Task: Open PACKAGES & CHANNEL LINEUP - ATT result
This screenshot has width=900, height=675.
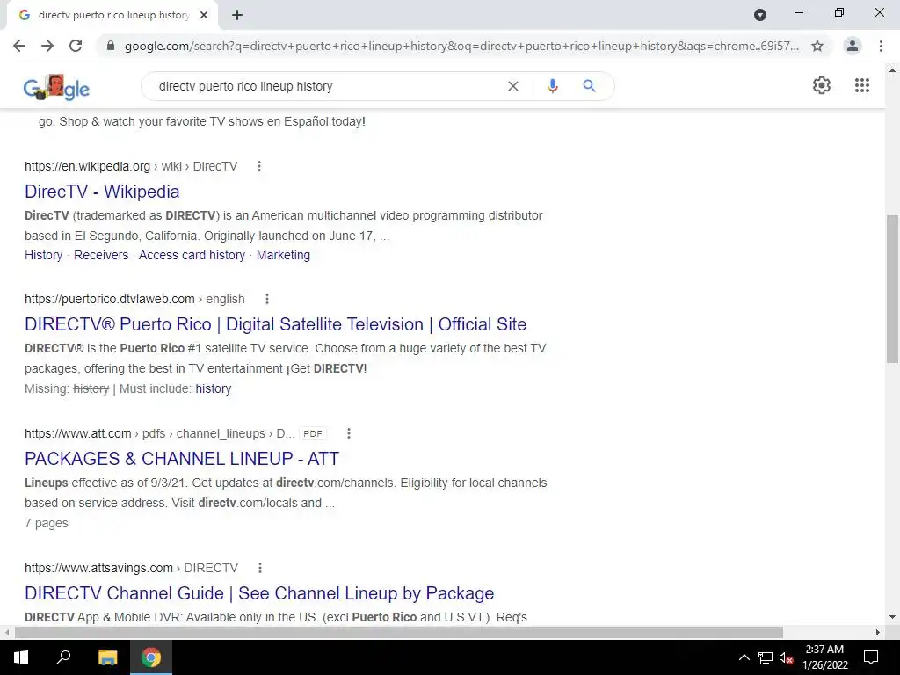Action: tap(182, 459)
